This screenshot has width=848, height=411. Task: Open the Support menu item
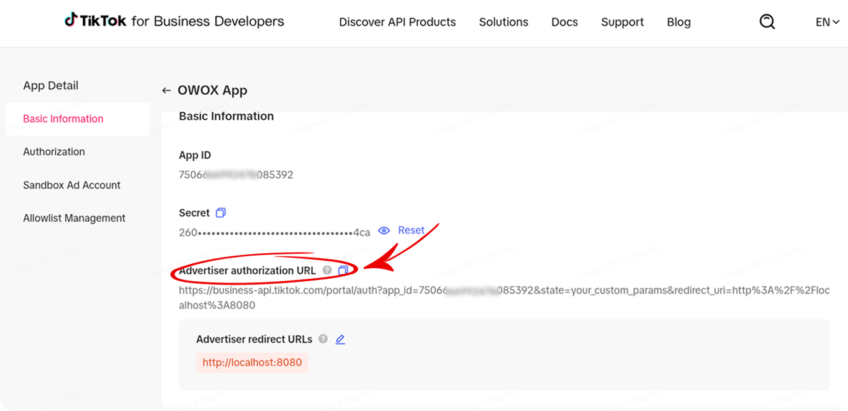click(x=622, y=22)
